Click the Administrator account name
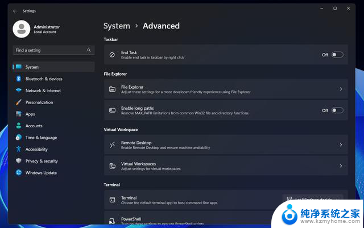Image resolution: width=364 pixels, height=228 pixels. [x=47, y=27]
